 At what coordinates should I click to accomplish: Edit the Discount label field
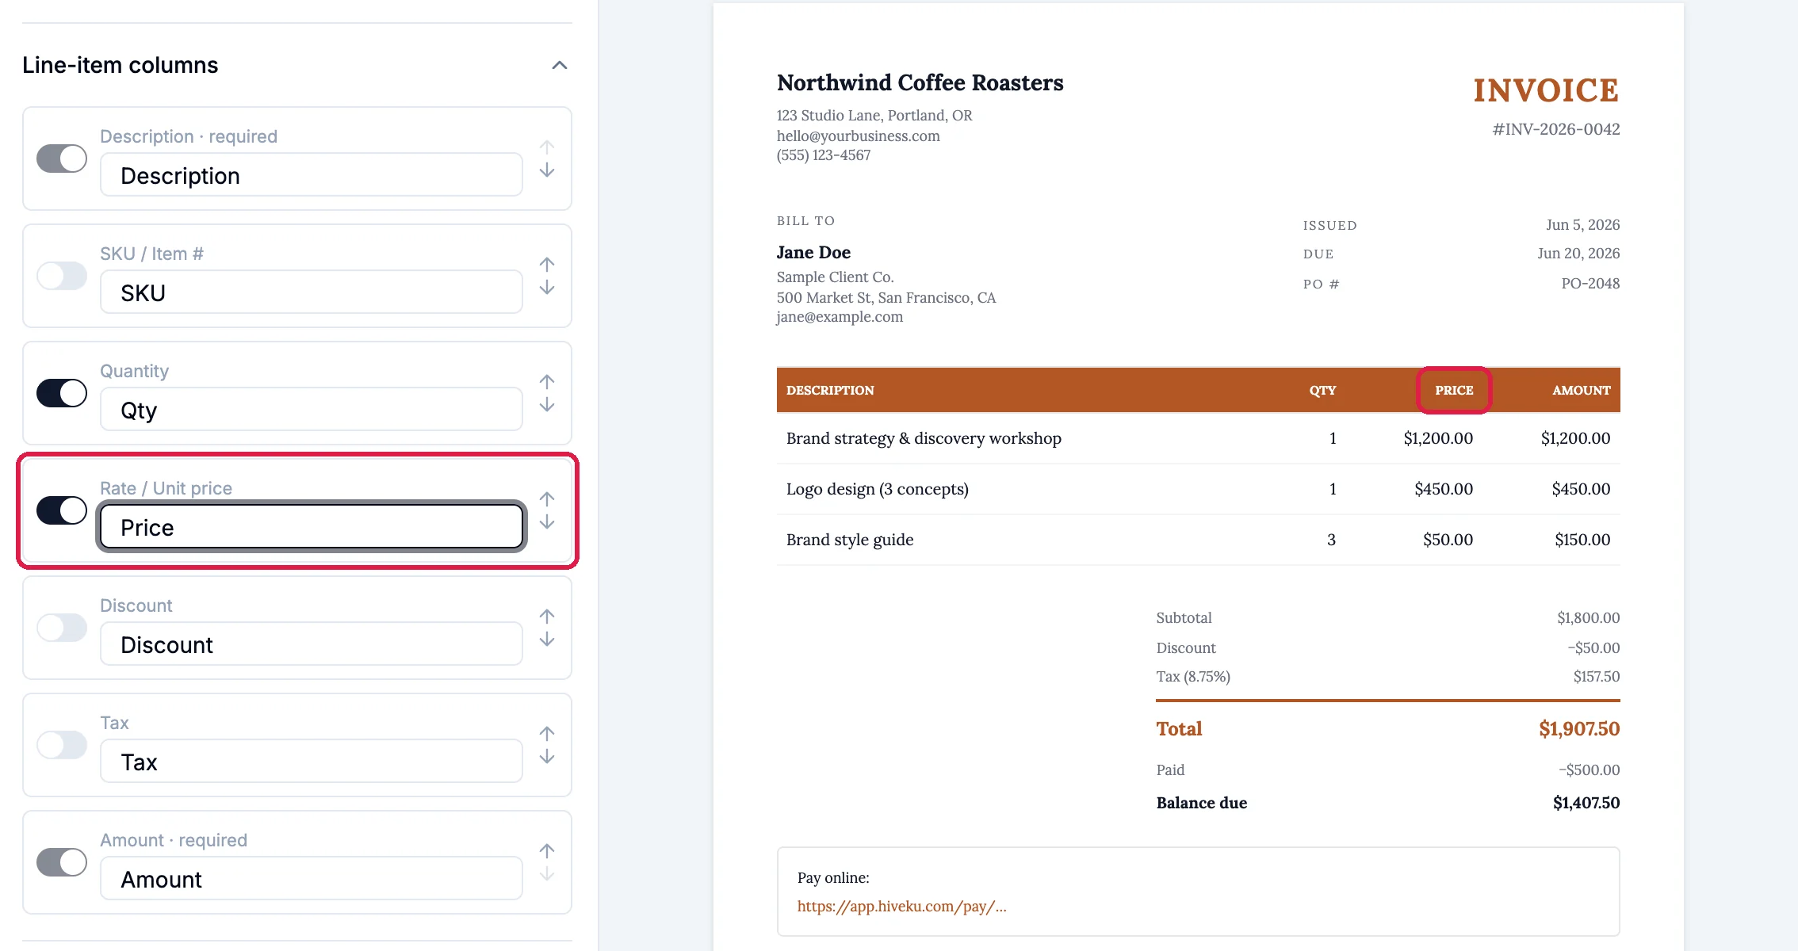(x=312, y=644)
